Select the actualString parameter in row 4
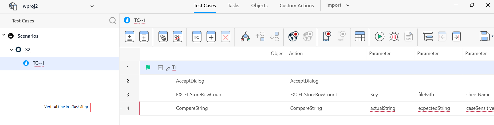The height and width of the screenshot is (125, 494). pyautogui.click(x=382, y=108)
